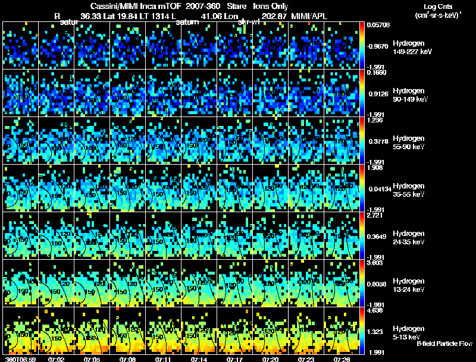The height and width of the screenshot is (362, 476).
Task: Open the 24-35 keV image panel at 07:17
Action: [234, 235]
